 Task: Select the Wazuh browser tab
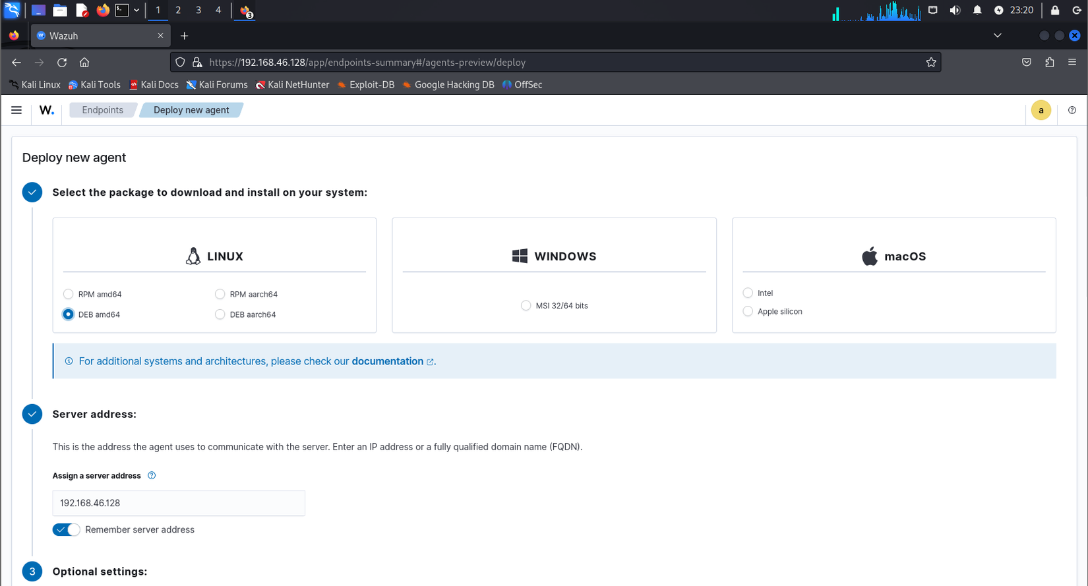tap(100, 36)
